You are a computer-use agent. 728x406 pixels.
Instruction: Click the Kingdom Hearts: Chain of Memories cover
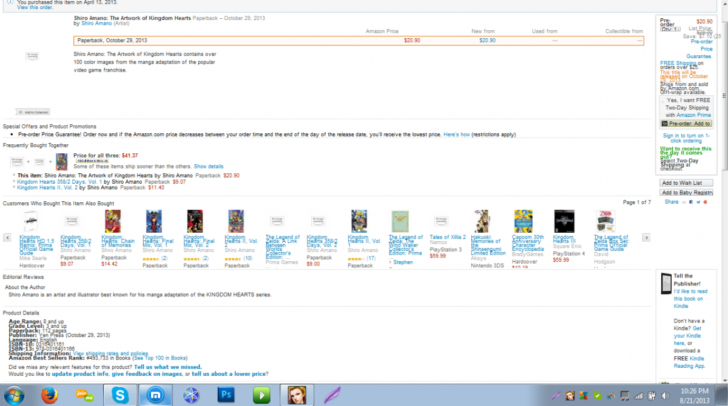point(113,221)
